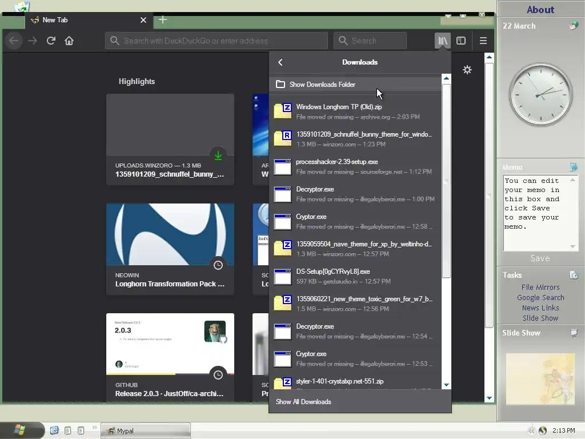The height and width of the screenshot is (439, 585).
Task: Click the browser Forward arrow button
Action: [33, 41]
